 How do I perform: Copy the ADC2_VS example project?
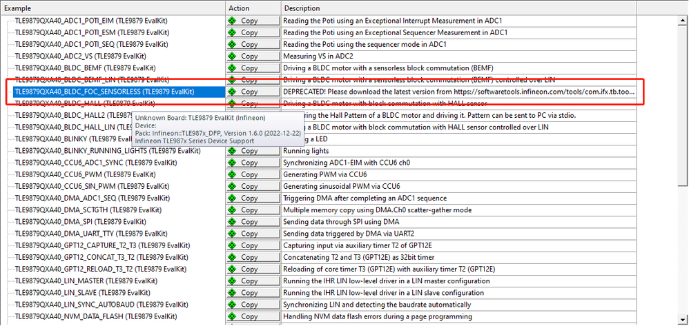pyautogui.click(x=253, y=56)
